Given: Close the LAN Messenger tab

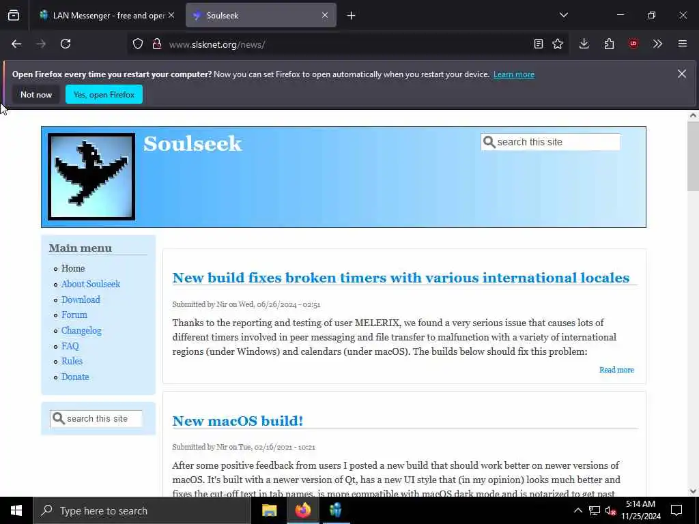Looking at the screenshot, I should [x=171, y=16].
